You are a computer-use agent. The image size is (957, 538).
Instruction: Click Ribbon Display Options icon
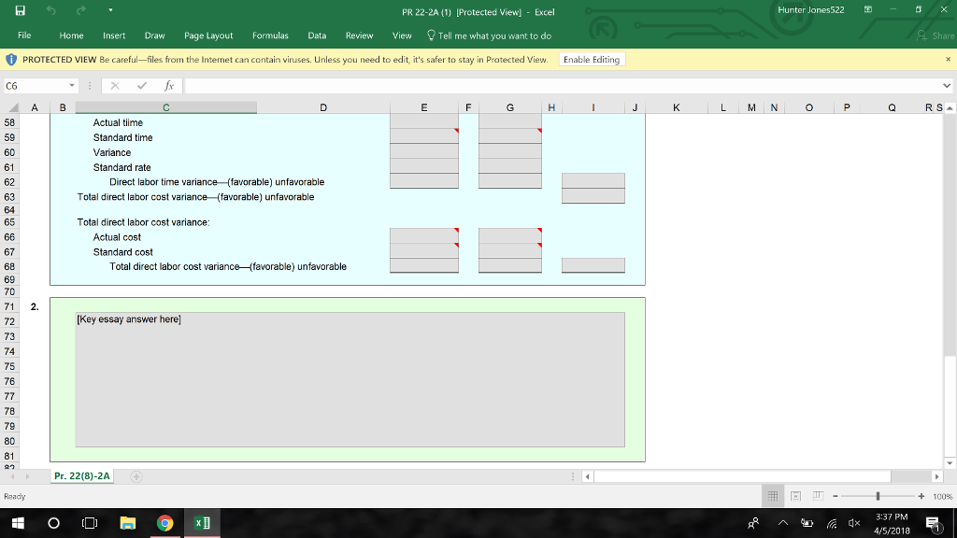click(x=867, y=9)
